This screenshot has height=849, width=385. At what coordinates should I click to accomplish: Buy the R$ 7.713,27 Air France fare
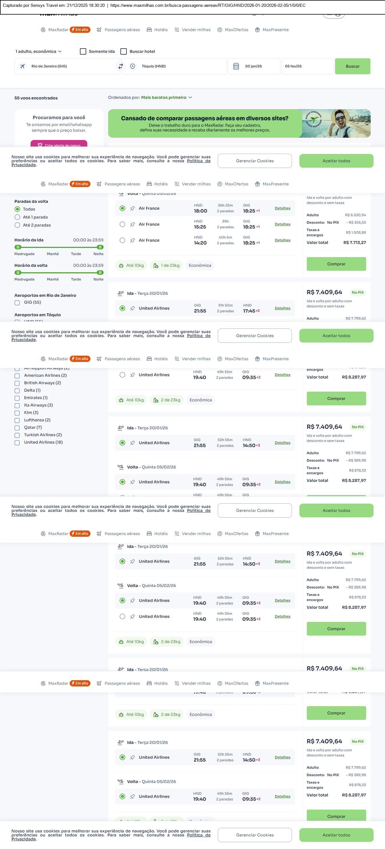pyautogui.click(x=336, y=264)
